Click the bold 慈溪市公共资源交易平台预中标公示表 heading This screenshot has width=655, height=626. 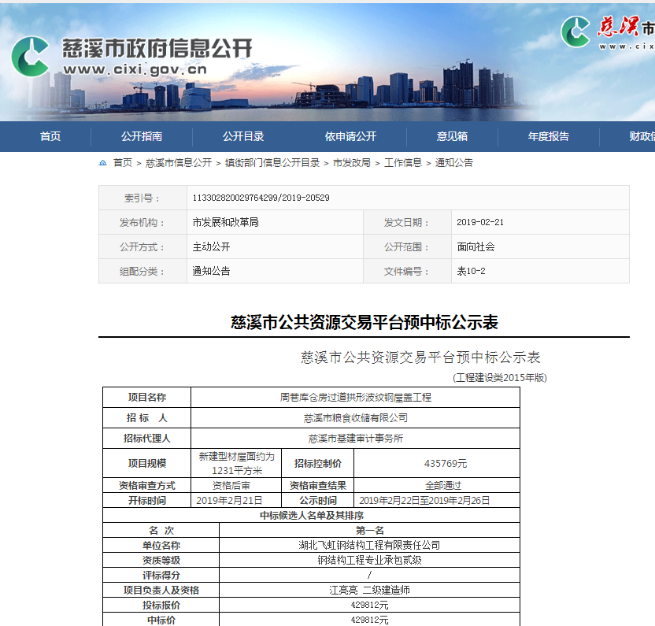364,323
